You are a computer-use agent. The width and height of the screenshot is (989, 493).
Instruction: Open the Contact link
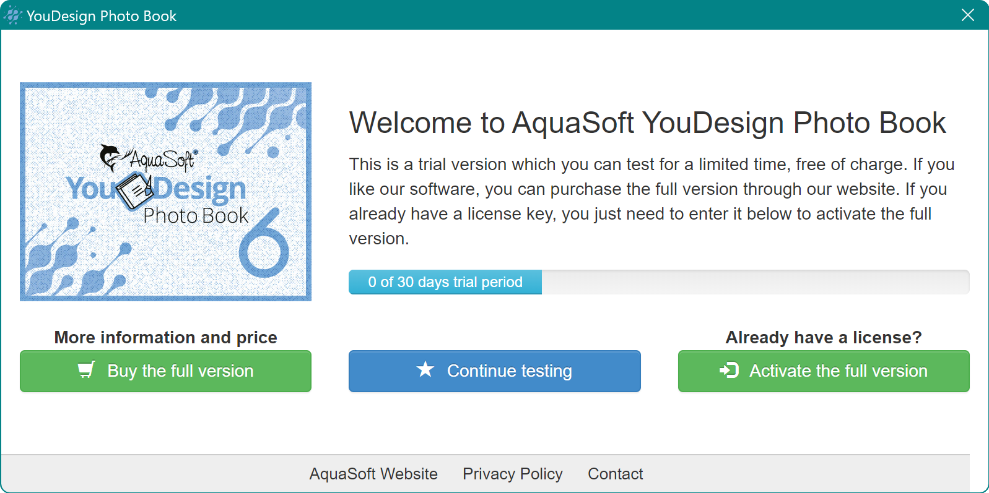pos(615,474)
